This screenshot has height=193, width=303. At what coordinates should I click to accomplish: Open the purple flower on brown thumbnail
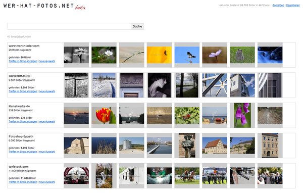click(x=215, y=55)
